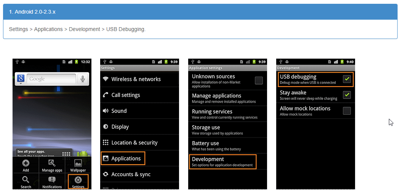This screenshot has width=401, height=194.
Task: Click the 9:40 clock in Development screen
Action: pos(350,62)
